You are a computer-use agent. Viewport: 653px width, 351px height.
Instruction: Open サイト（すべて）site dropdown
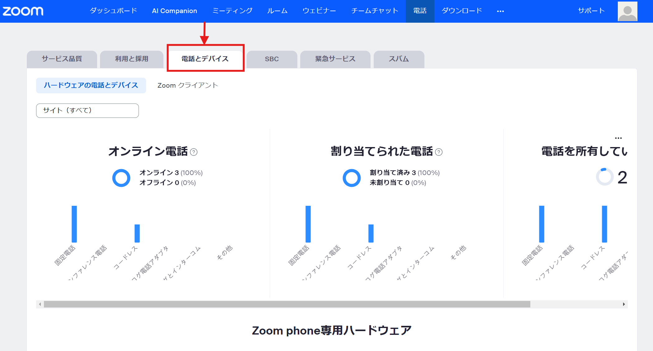(x=88, y=111)
